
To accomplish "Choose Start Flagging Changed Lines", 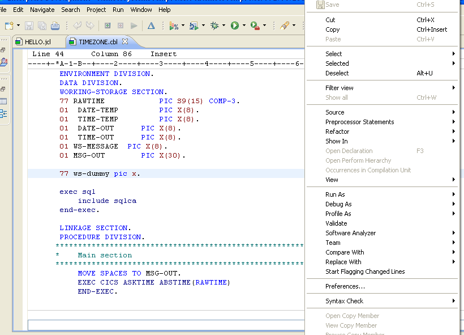I will (x=383, y=272).
